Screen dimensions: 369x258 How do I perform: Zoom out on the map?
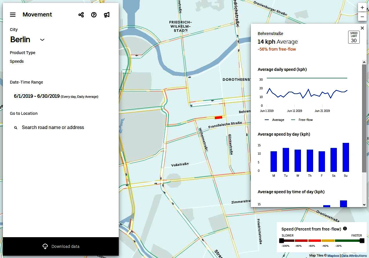click(x=362, y=17)
